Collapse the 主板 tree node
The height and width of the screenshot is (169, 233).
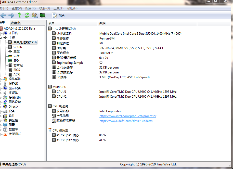1,38
